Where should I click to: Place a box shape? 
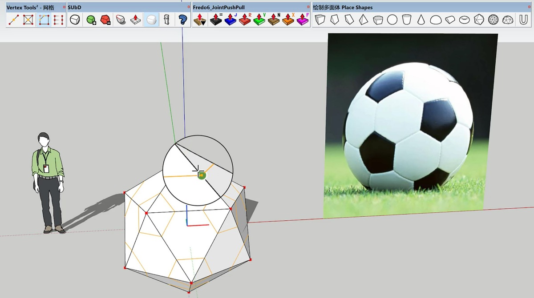click(x=320, y=20)
